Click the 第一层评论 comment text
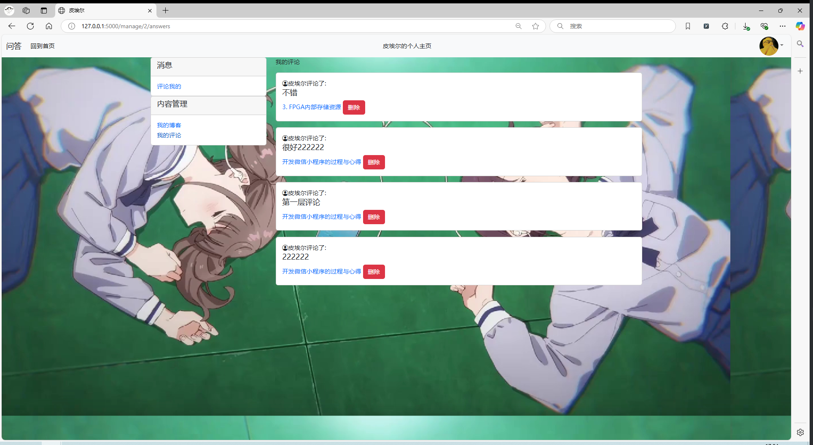The image size is (813, 445). (x=301, y=202)
